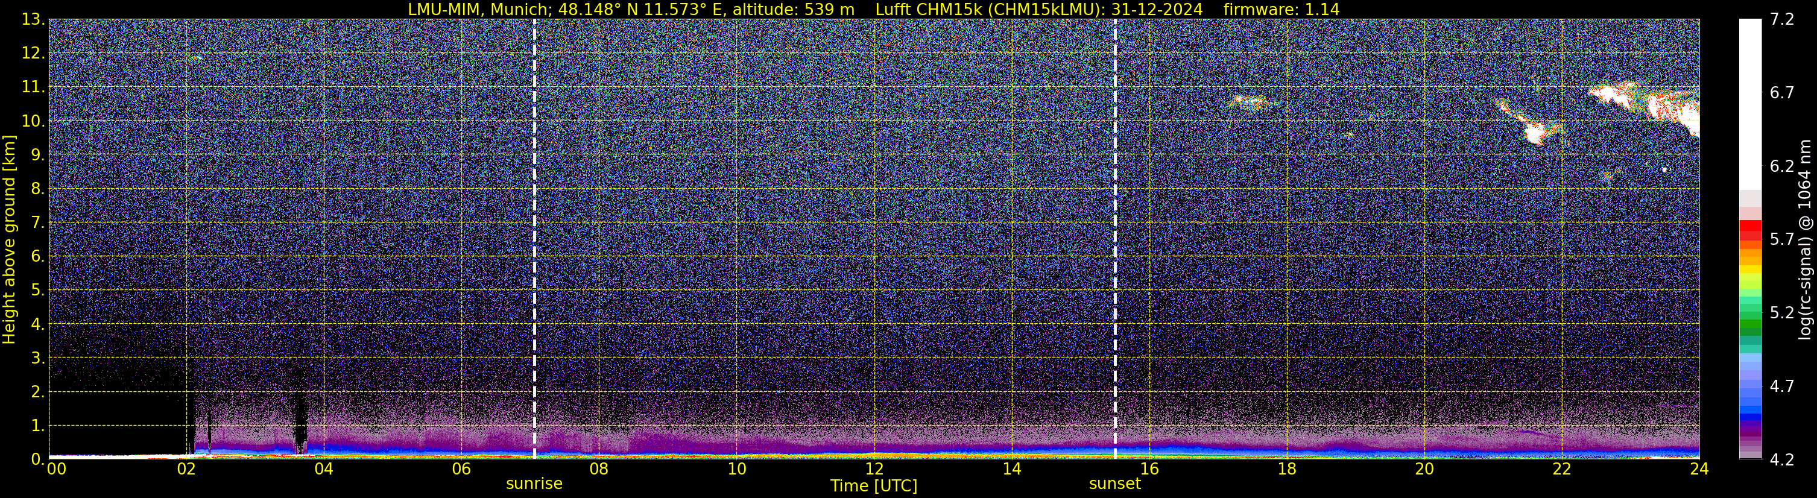Click the time axis tick '00'
Image resolution: width=1817 pixels, height=498 pixels.
(x=57, y=469)
